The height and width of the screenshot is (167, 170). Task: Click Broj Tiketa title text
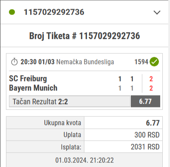84,36
